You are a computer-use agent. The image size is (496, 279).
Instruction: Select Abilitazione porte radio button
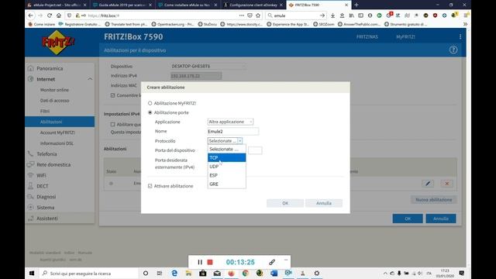pyautogui.click(x=150, y=112)
